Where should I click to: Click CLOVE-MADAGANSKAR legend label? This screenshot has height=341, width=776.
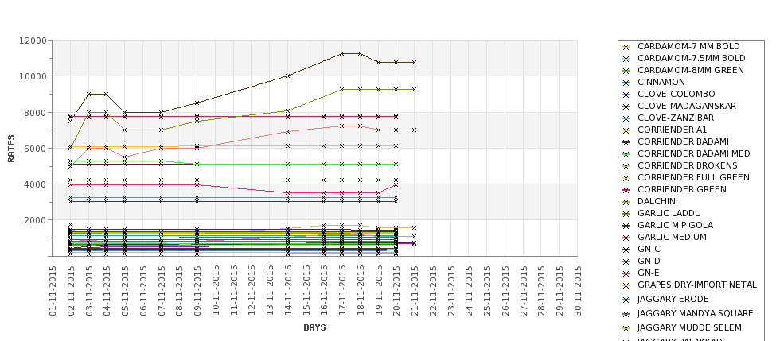tap(686, 106)
